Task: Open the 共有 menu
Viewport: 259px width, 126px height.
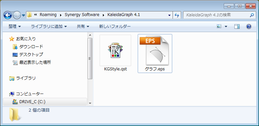Action: (83, 26)
